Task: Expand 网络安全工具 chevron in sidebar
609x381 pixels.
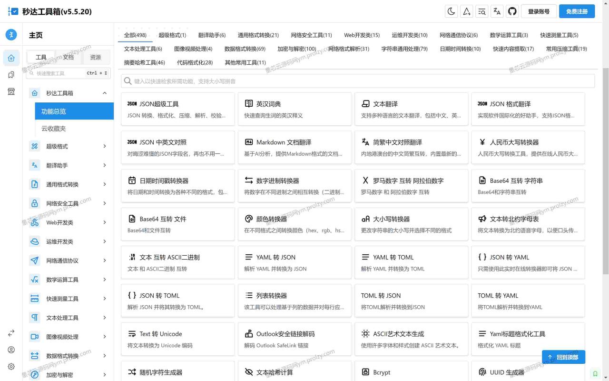Action: [x=105, y=203]
